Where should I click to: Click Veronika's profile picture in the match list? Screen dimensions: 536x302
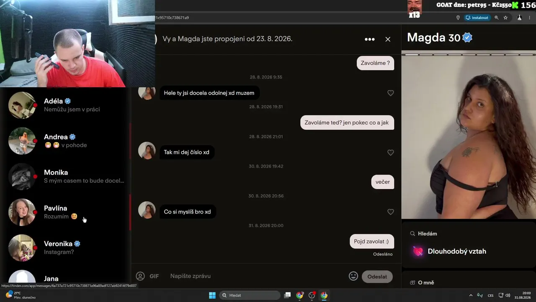[x=22, y=248]
